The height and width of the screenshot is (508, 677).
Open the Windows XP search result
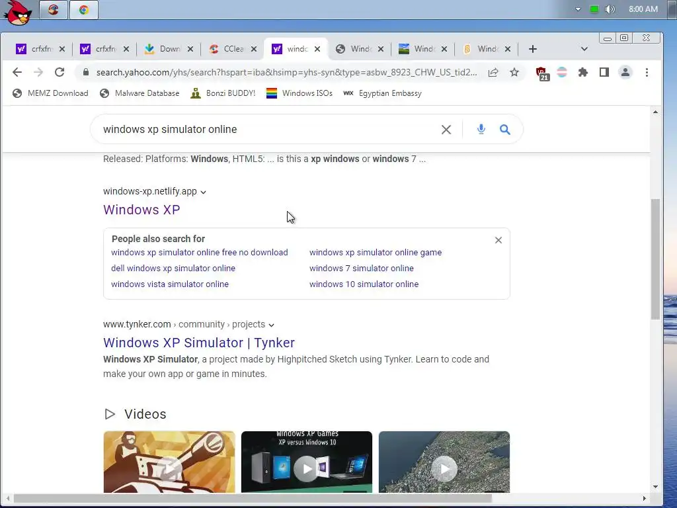coord(141,210)
